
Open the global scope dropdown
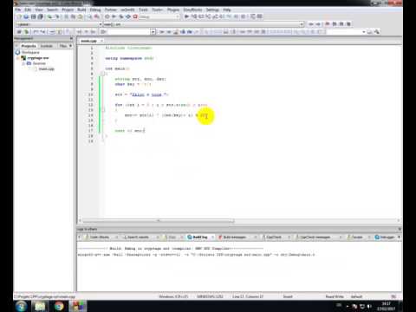101,24
